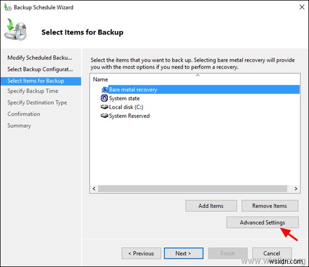Click the System Reserved drive icon
The height and width of the screenshot is (267, 309).
point(104,115)
